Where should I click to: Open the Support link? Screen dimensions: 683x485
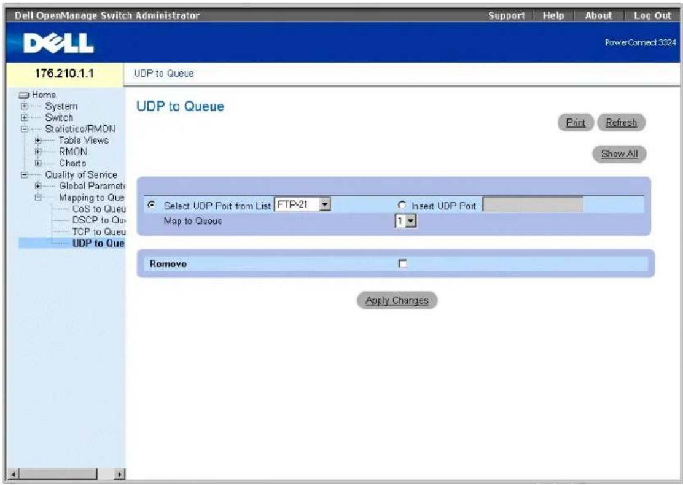tap(506, 16)
